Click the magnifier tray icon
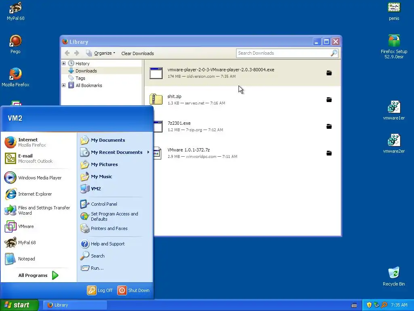 (384, 305)
